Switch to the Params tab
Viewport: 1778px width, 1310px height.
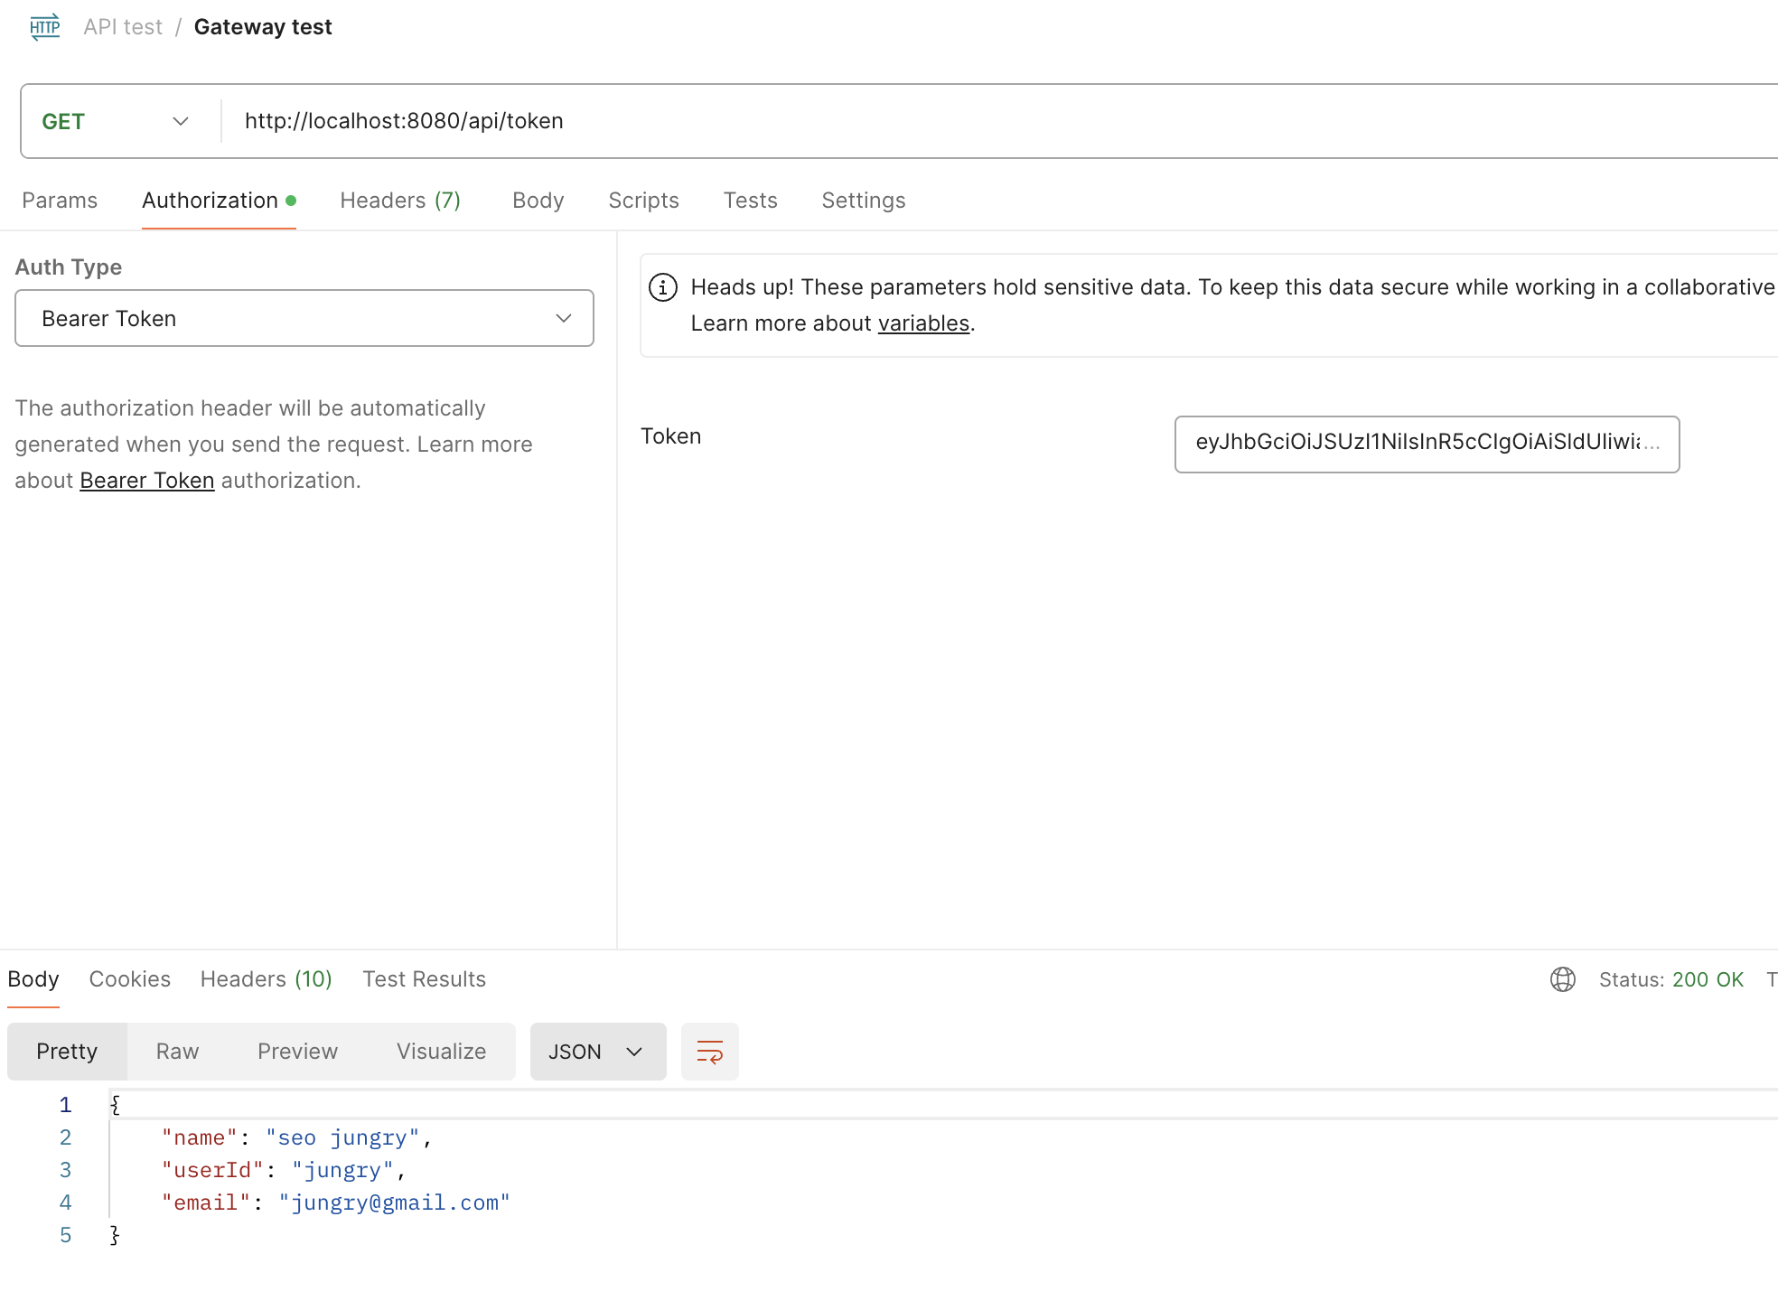pos(60,201)
